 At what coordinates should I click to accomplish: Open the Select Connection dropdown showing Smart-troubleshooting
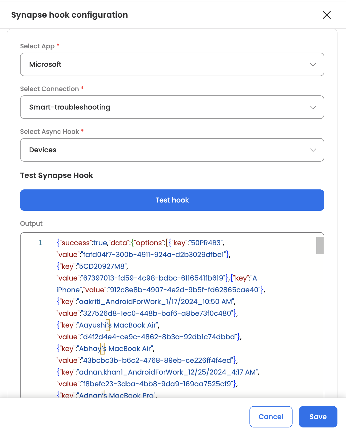pyautogui.click(x=172, y=107)
